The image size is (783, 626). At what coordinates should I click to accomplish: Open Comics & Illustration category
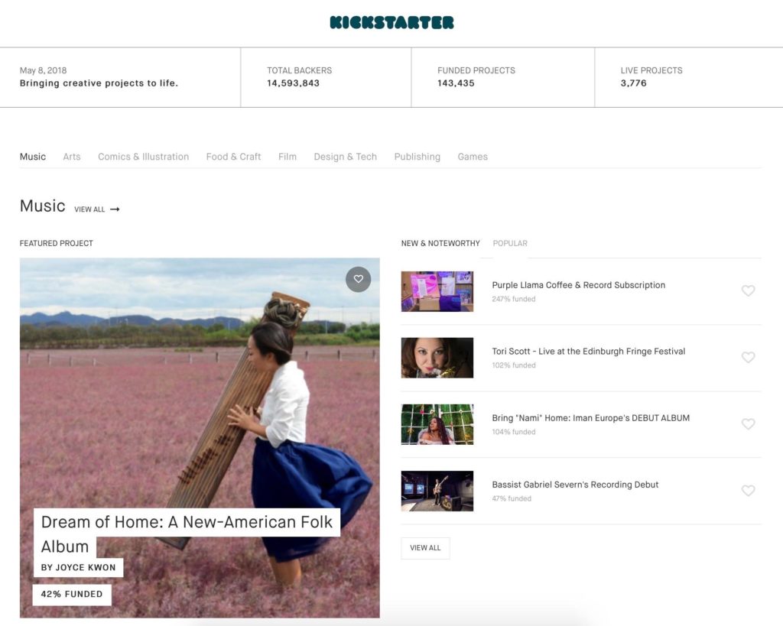click(x=143, y=157)
